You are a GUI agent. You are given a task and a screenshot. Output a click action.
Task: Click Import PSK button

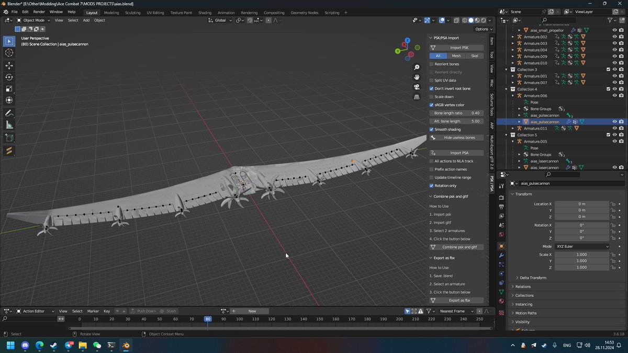[x=456, y=48]
